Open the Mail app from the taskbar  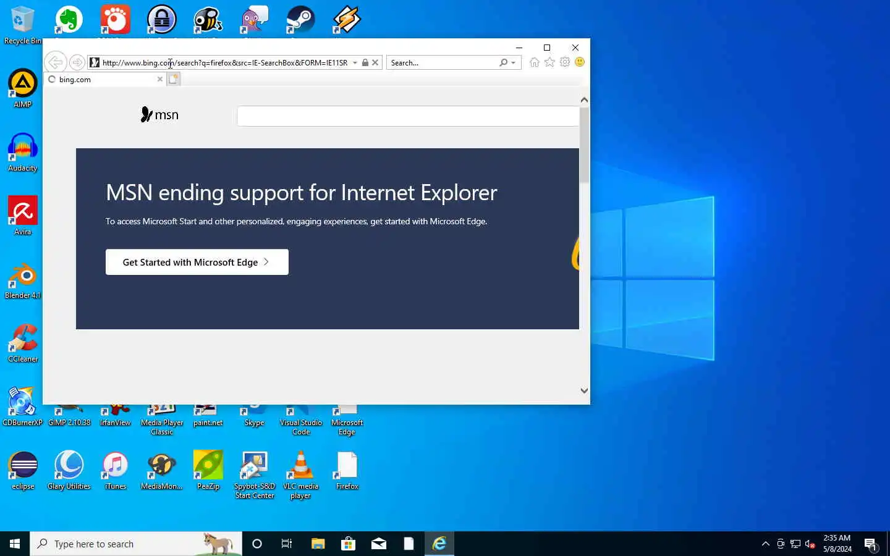click(378, 544)
